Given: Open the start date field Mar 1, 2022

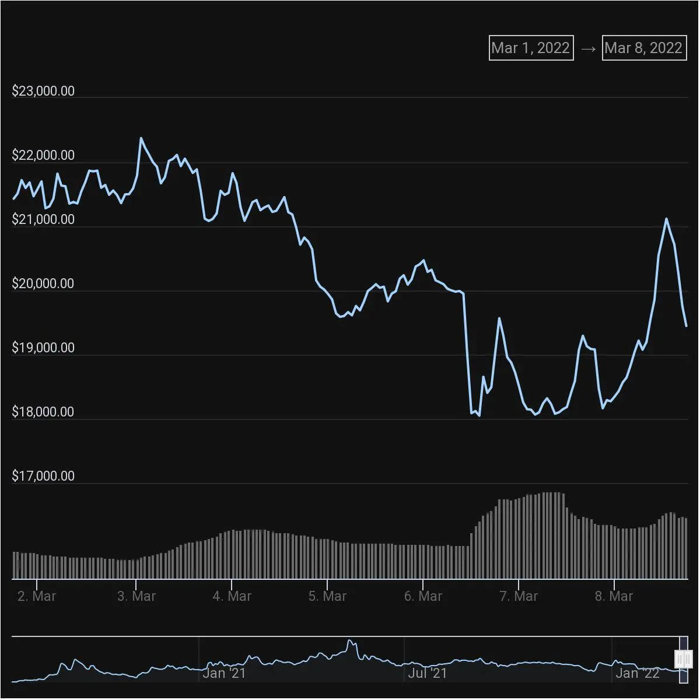Looking at the screenshot, I should point(531,48).
